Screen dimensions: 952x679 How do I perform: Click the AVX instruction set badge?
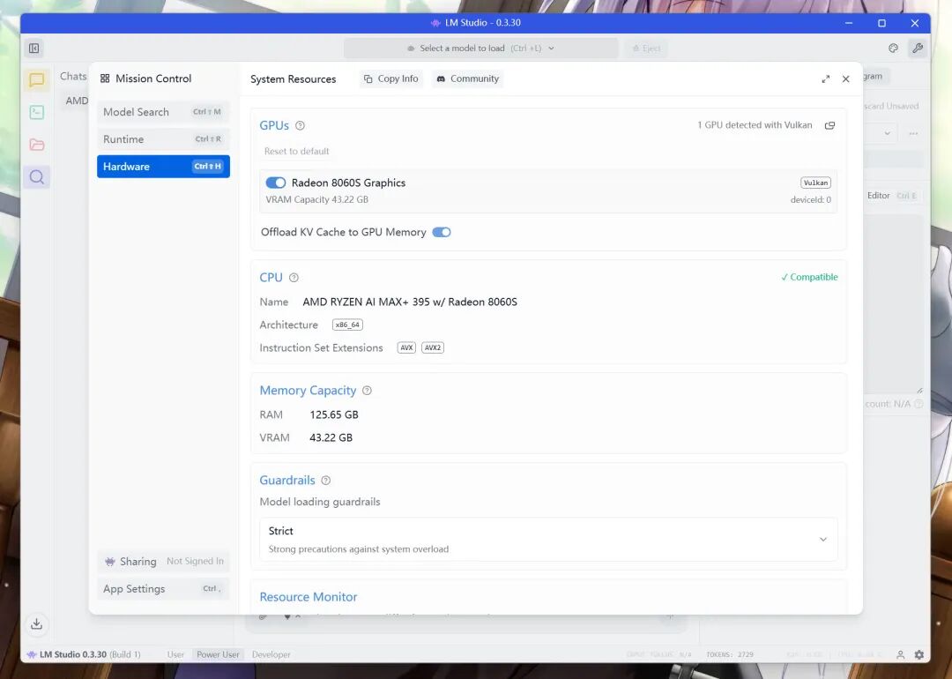point(406,348)
